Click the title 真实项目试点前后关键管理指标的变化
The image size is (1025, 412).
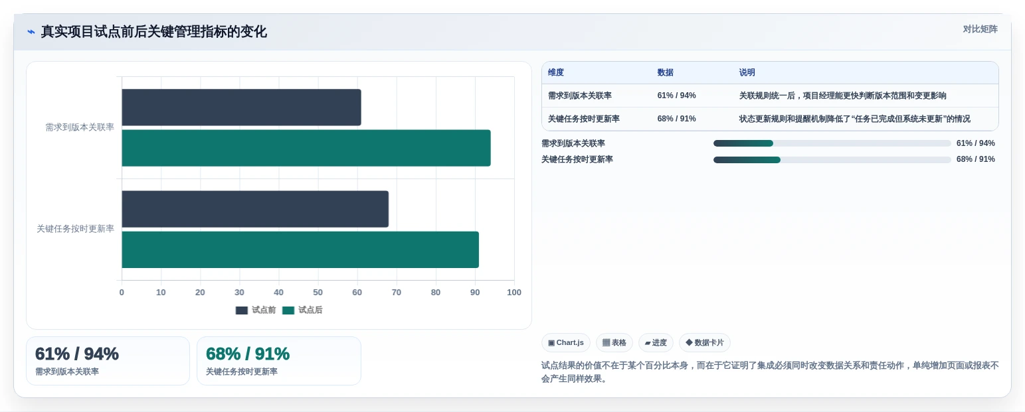(x=154, y=32)
